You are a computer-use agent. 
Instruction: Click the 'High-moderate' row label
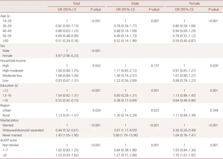[x=13, y=71]
